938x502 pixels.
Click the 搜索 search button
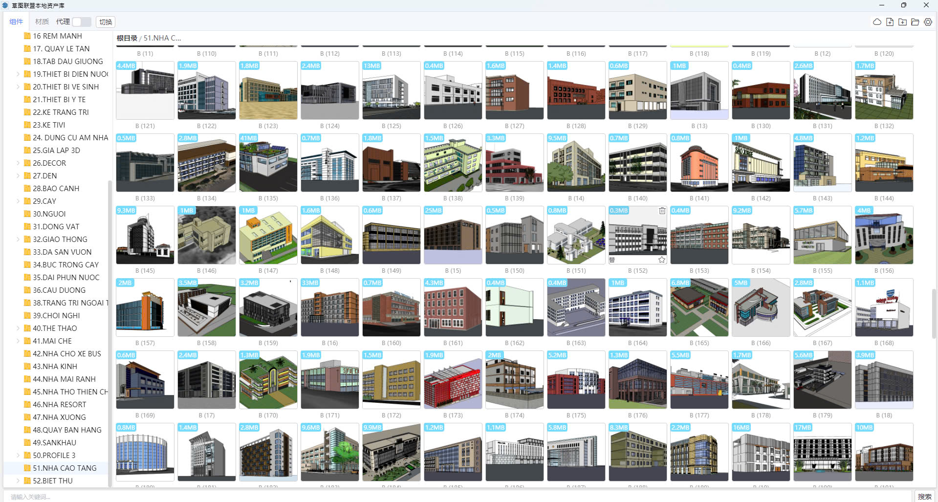click(924, 496)
